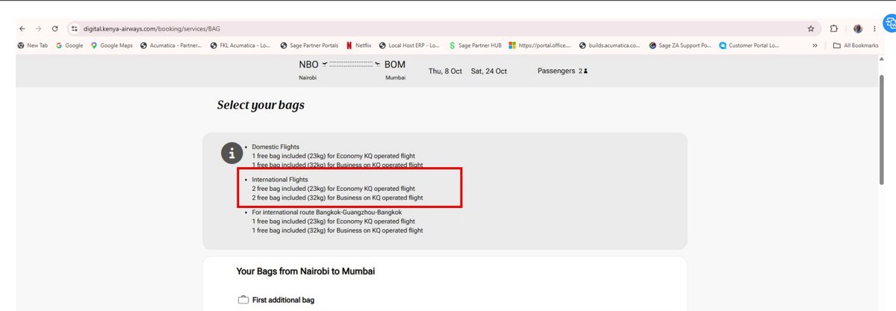Bookmark this page with the star
896x311 pixels.
point(811,28)
